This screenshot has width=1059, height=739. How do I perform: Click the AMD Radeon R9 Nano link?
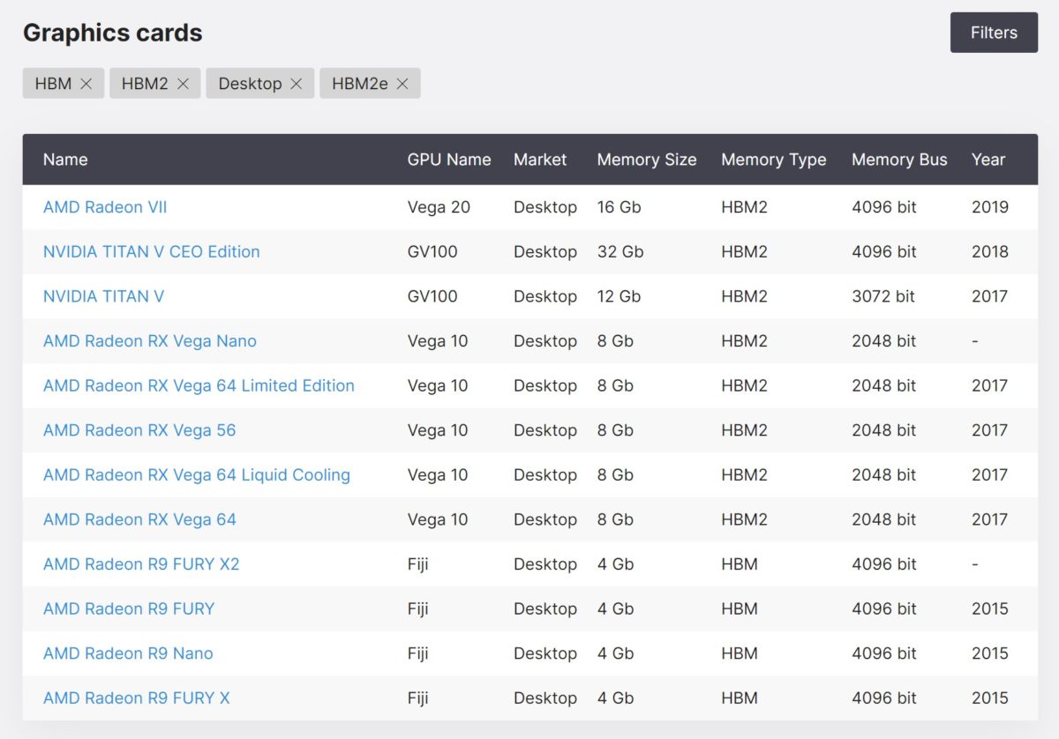128,653
